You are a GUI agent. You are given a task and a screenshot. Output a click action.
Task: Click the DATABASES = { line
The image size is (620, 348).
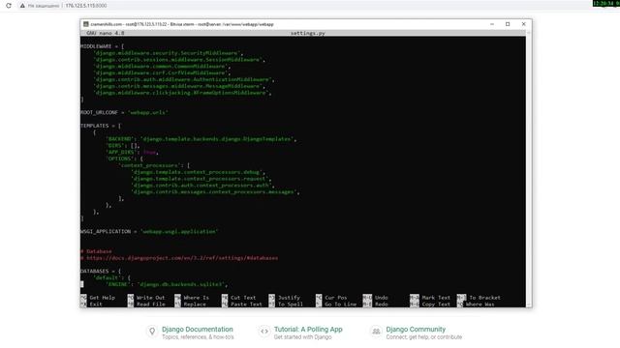pyautogui.click(x=101, y=272)
